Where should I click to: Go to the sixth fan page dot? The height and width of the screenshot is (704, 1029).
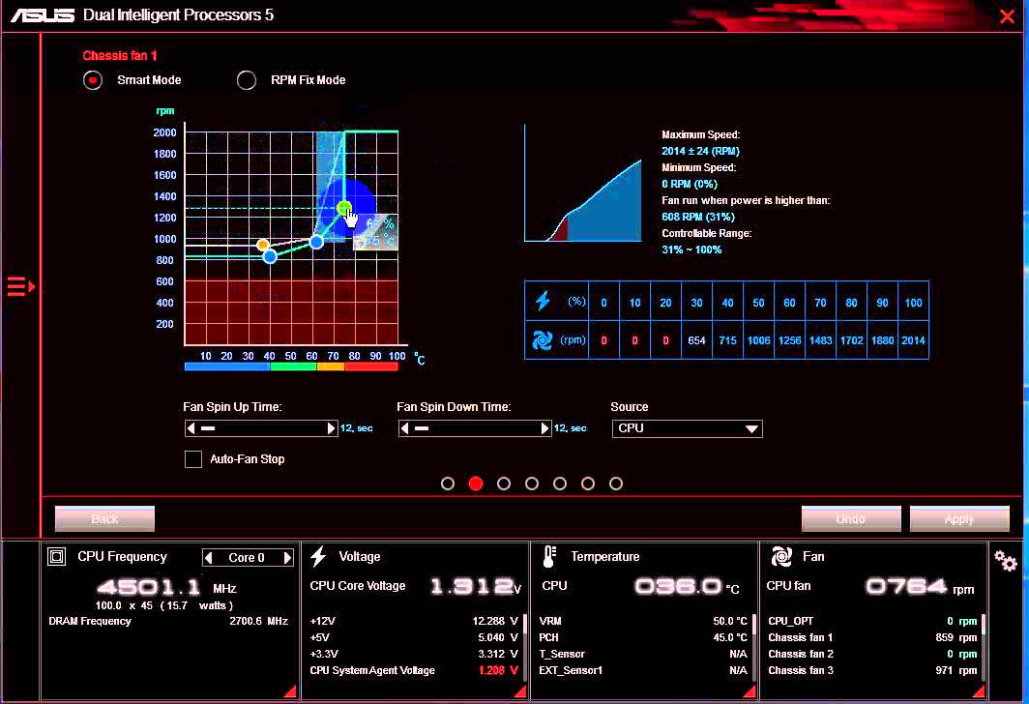pos(588,484)
